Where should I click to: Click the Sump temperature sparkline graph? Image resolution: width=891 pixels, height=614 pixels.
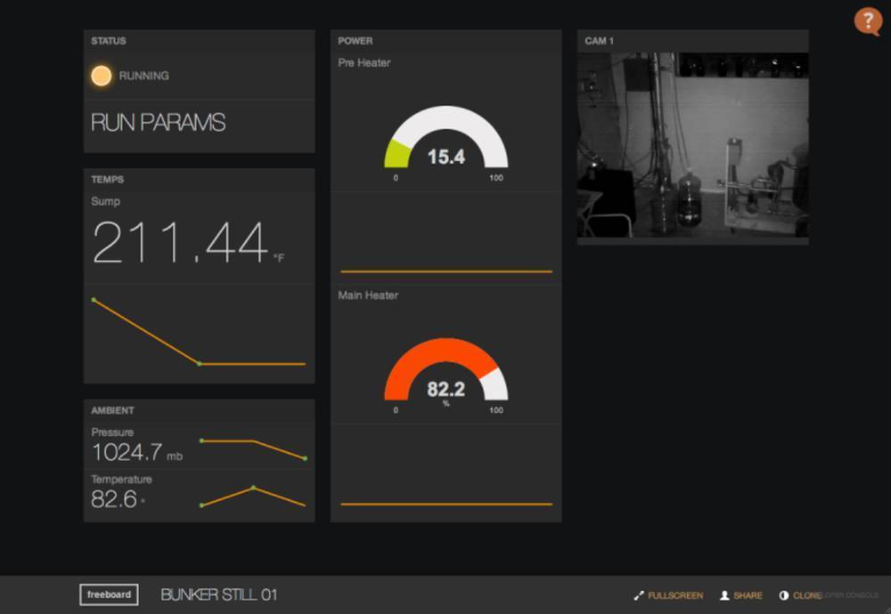[x=199, y=333]
